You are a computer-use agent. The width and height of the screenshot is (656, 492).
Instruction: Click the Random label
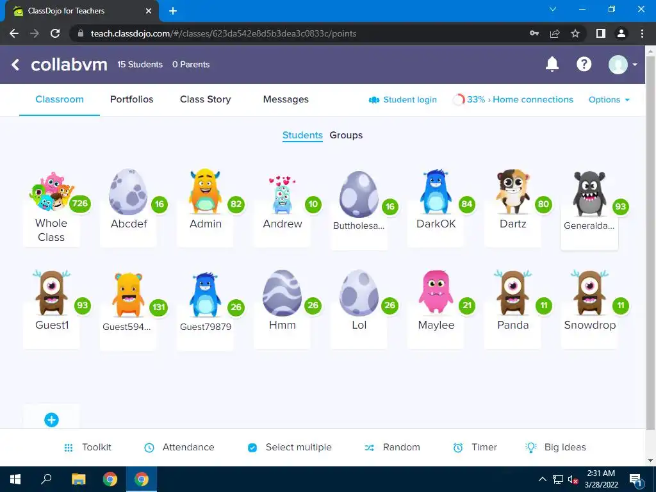pyautogui.click(x=401, y=447)
